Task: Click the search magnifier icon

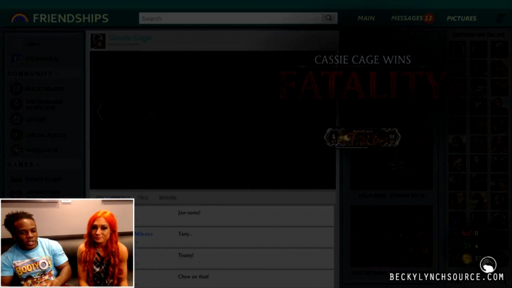Action: 328,18
